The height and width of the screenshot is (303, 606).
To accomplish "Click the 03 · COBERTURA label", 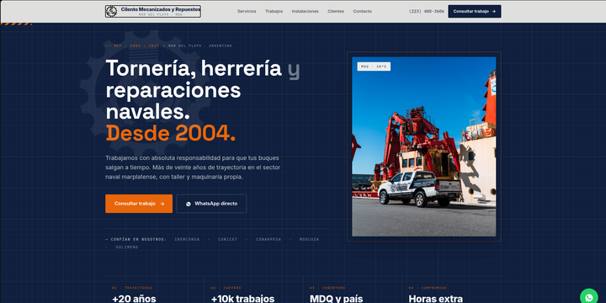I will pyautogui.click(x=327, y=288).
